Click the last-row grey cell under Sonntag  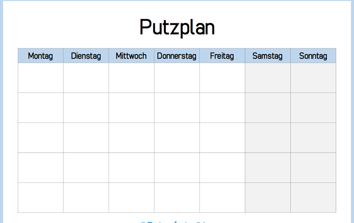[x=313, y=198]
